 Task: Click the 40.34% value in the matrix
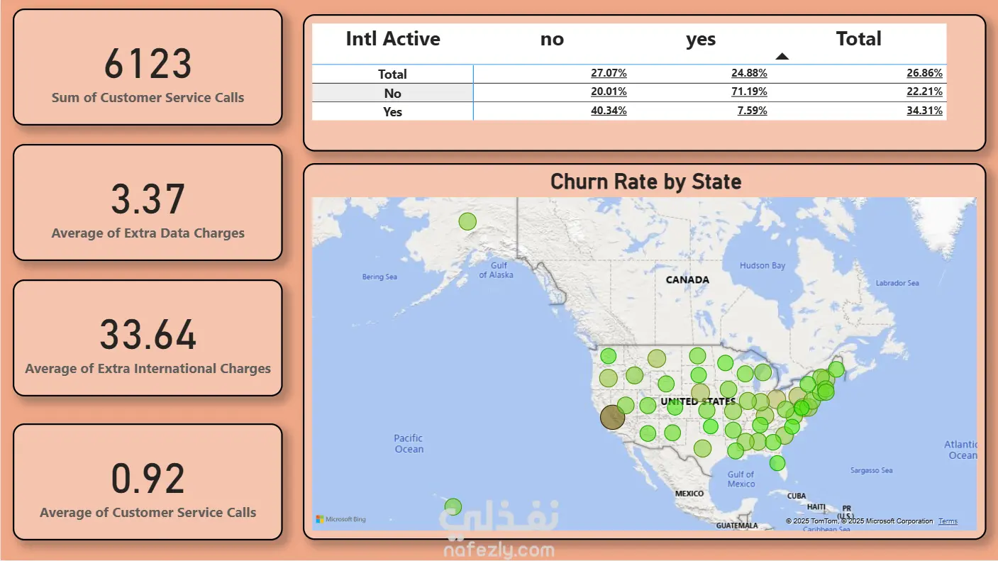click(x=609, y=111)
